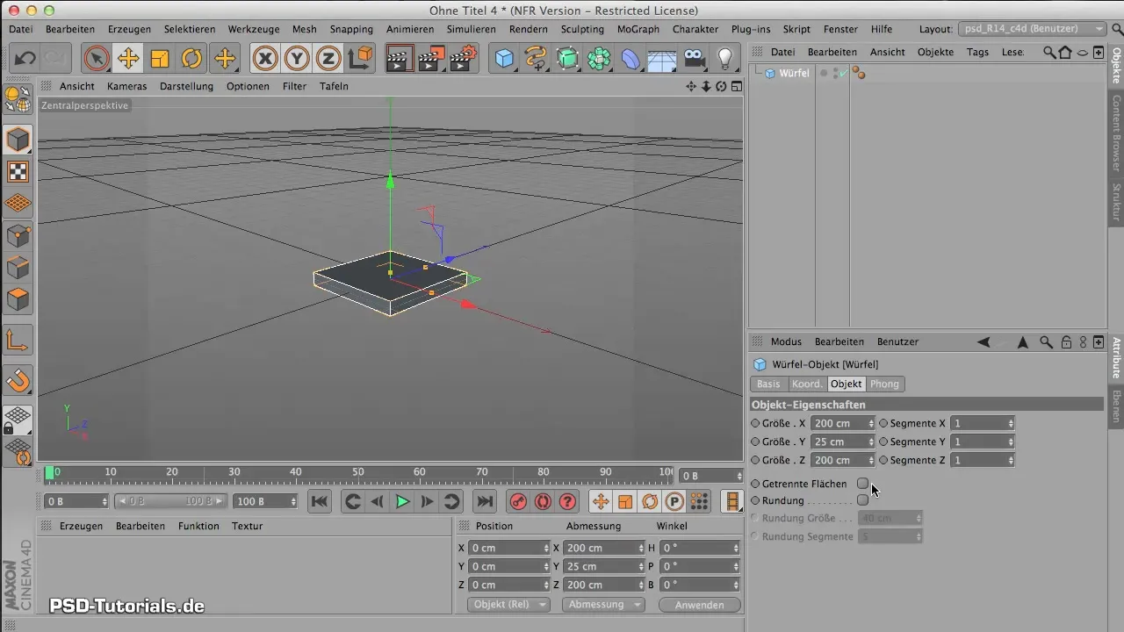Click the frame range slider bar
Screen dimensions: 1124x632
171,501
